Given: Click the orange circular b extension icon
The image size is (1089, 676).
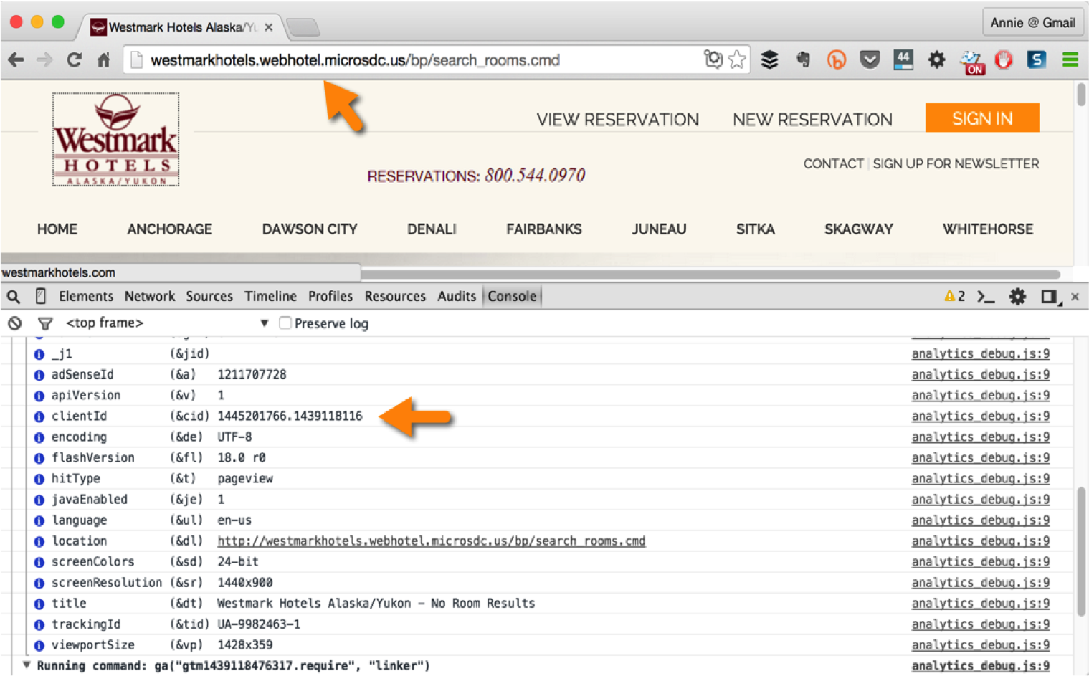Looking at the screenshot, I should (836, 59).
